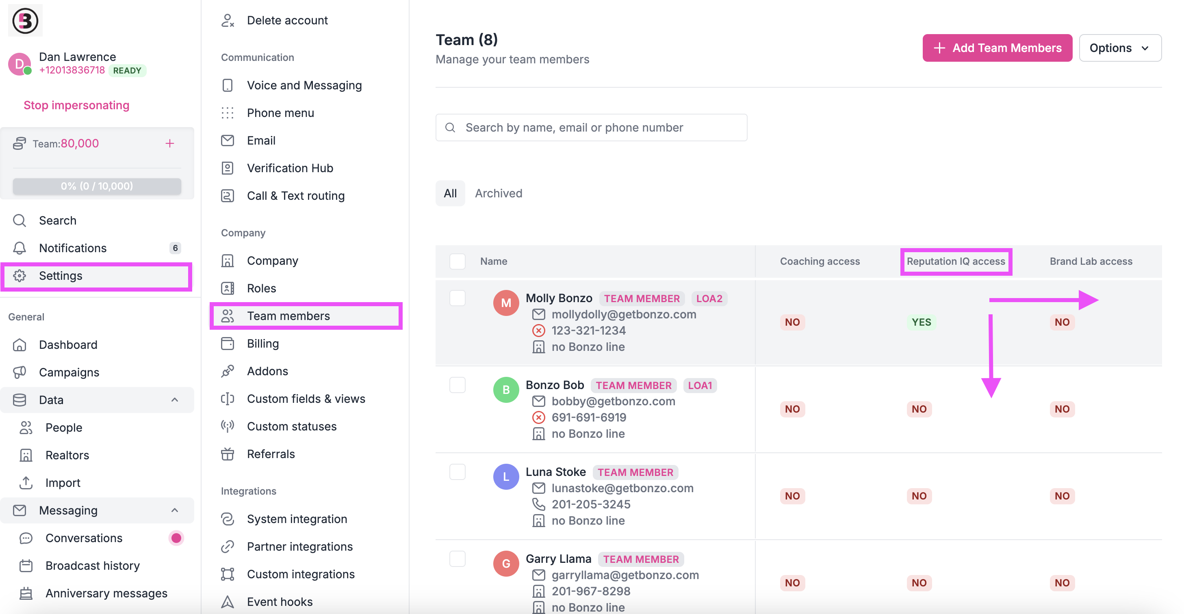Select the Verification Hub icon
The height and width of the screenshot is (614, 1184).
coord(228,168)
